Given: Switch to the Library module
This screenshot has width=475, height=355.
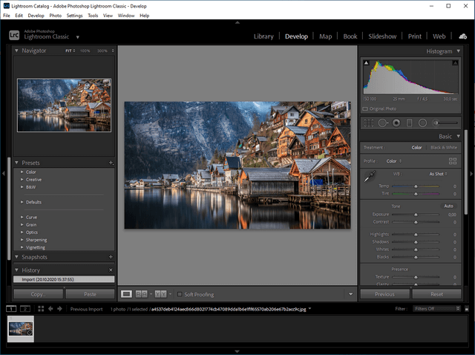Looking at the screenshot, I should 263,36.
